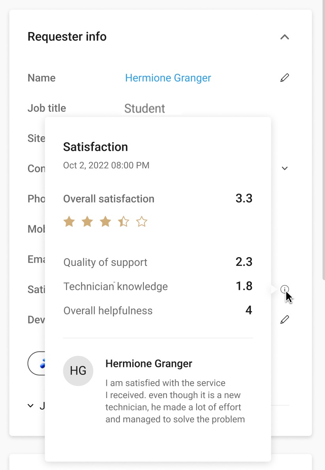Edit the Dev field pencil icon
The height and width of the screenshot is (470, 325).
[x=285, y=320]
